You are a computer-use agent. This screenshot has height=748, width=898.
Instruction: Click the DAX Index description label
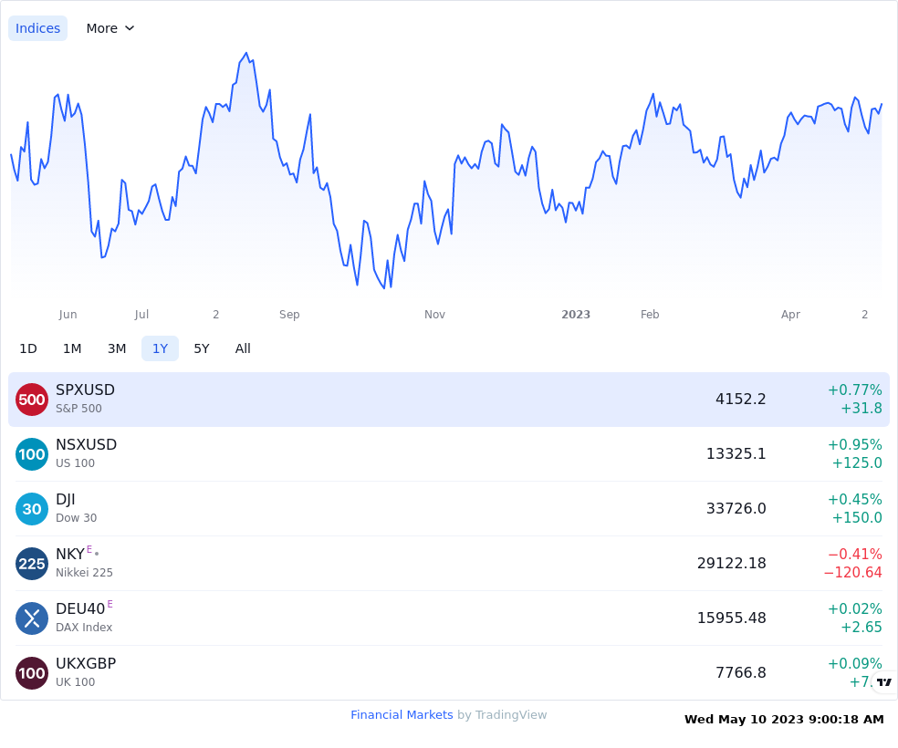pyautogui.click(x=84, y=628)
